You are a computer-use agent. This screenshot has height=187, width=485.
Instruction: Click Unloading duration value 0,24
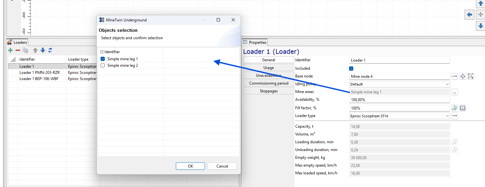coord(400,150)
